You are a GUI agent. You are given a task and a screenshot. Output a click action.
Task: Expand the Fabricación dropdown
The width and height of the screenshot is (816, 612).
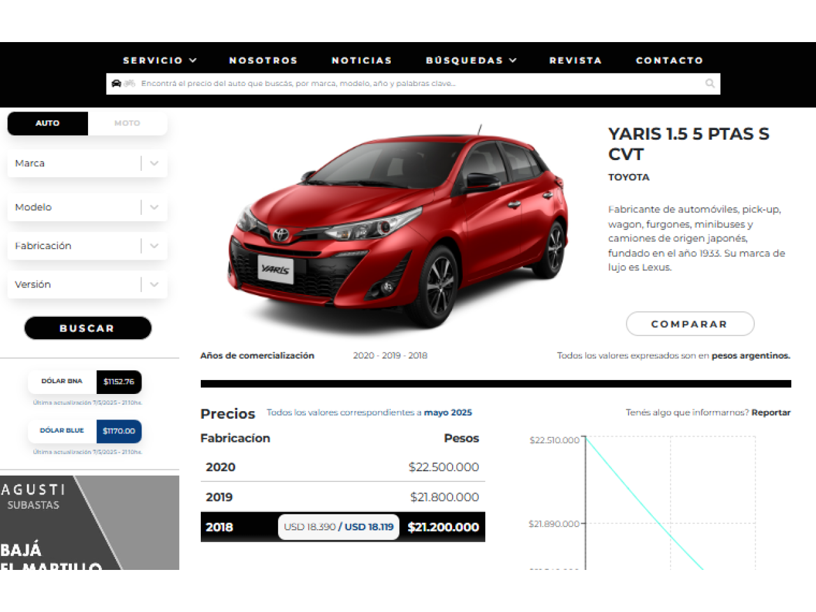point(87,246)
